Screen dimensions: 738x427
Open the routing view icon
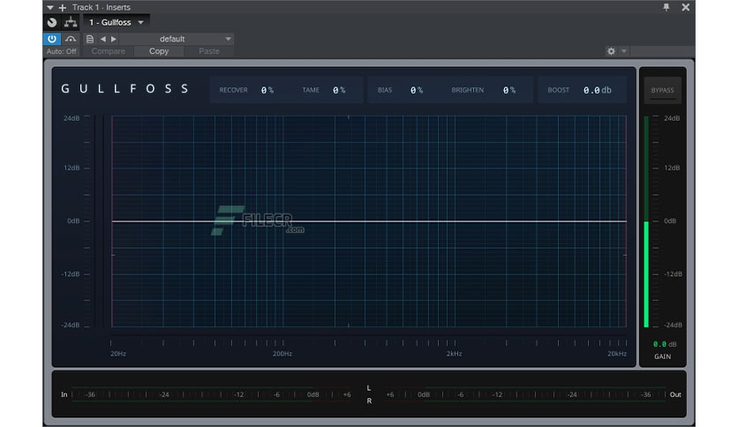[x=71, y=22]
